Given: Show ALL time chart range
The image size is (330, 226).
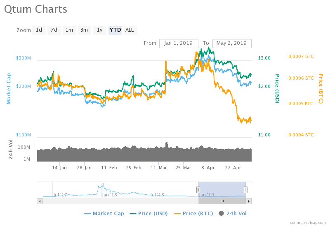Looking at the screenshot, I should pyautogui.click(x=130, y=30).
